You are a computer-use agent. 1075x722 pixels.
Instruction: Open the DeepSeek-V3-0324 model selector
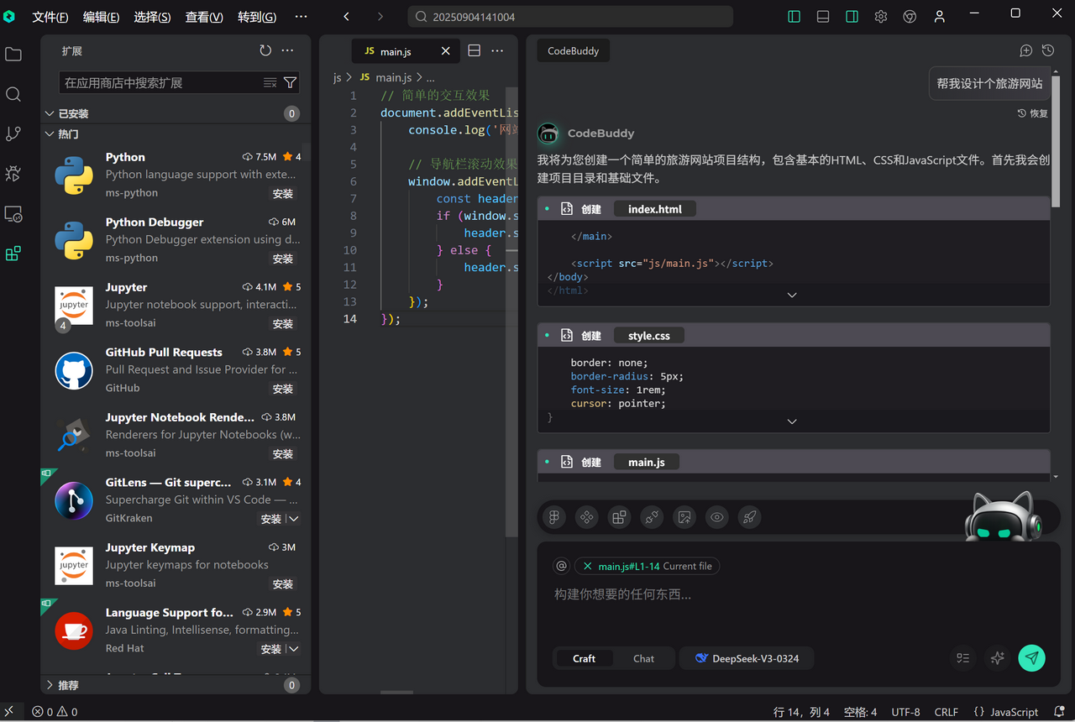point(747,658)
